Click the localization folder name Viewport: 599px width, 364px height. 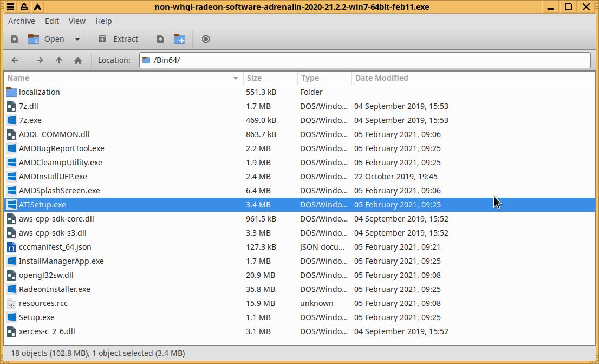pos(40,92)
